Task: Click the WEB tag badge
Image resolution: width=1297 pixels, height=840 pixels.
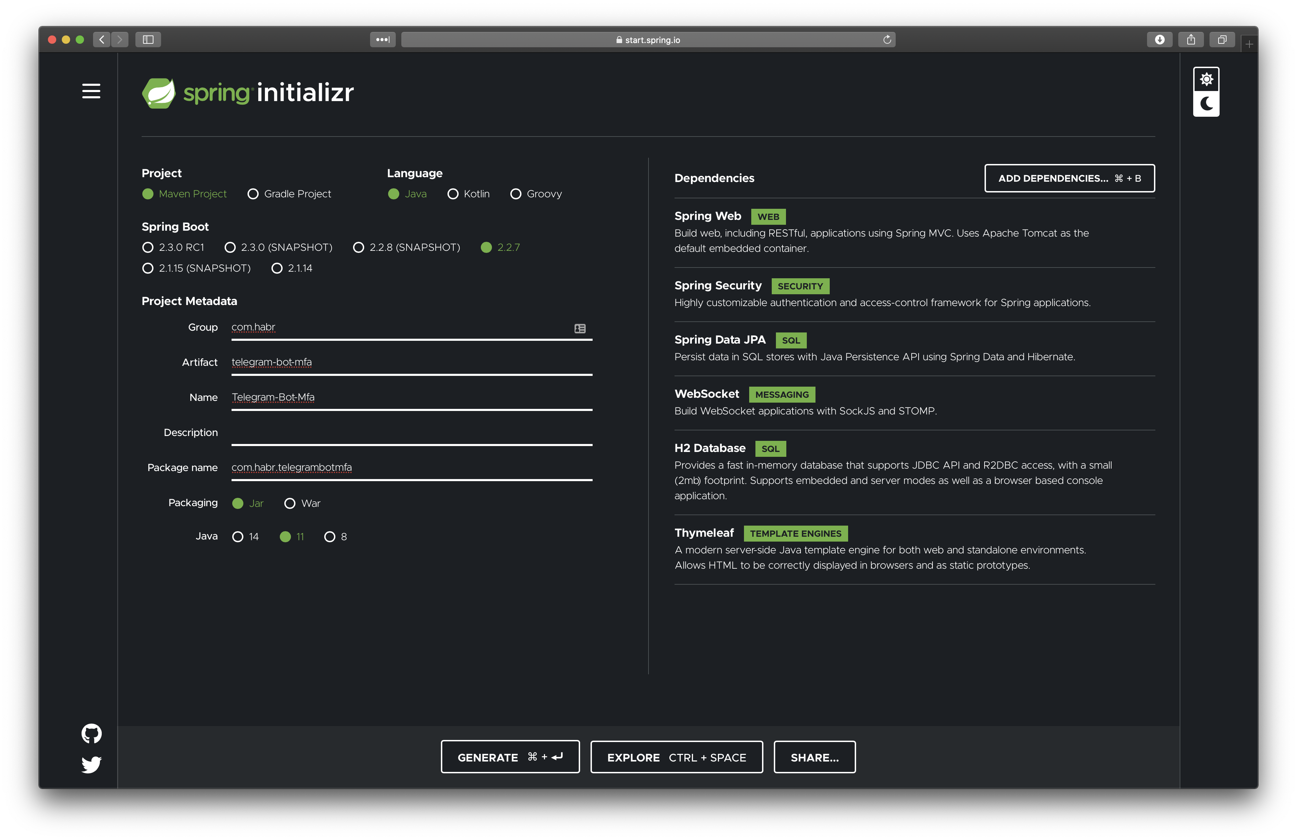Action: (x=768, y=216)
